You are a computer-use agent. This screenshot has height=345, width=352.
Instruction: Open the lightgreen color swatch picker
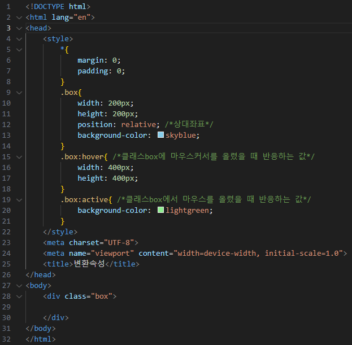coord(160,210)
